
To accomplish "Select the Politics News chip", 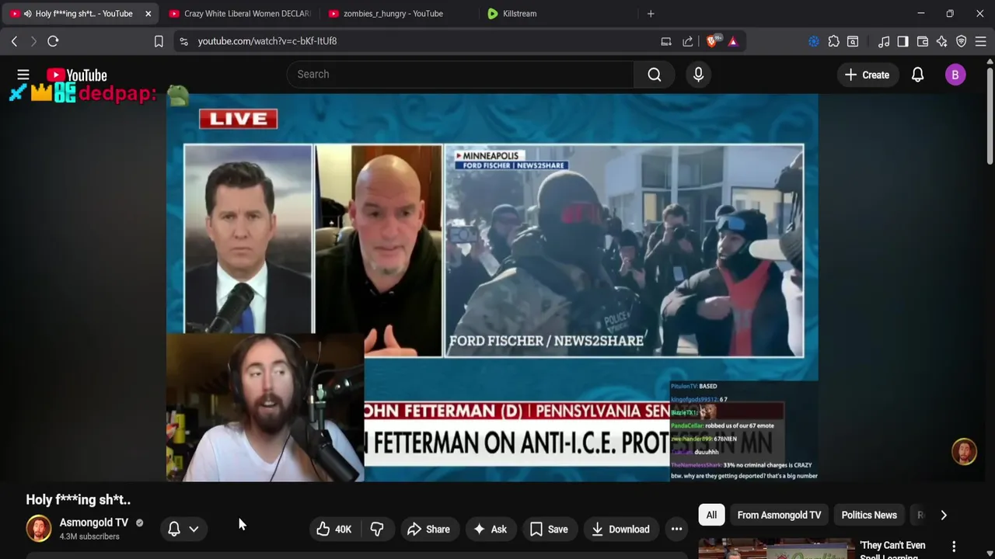I will tap(869, 515).
